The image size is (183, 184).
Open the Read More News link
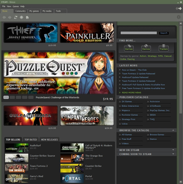tap(131, 93)
